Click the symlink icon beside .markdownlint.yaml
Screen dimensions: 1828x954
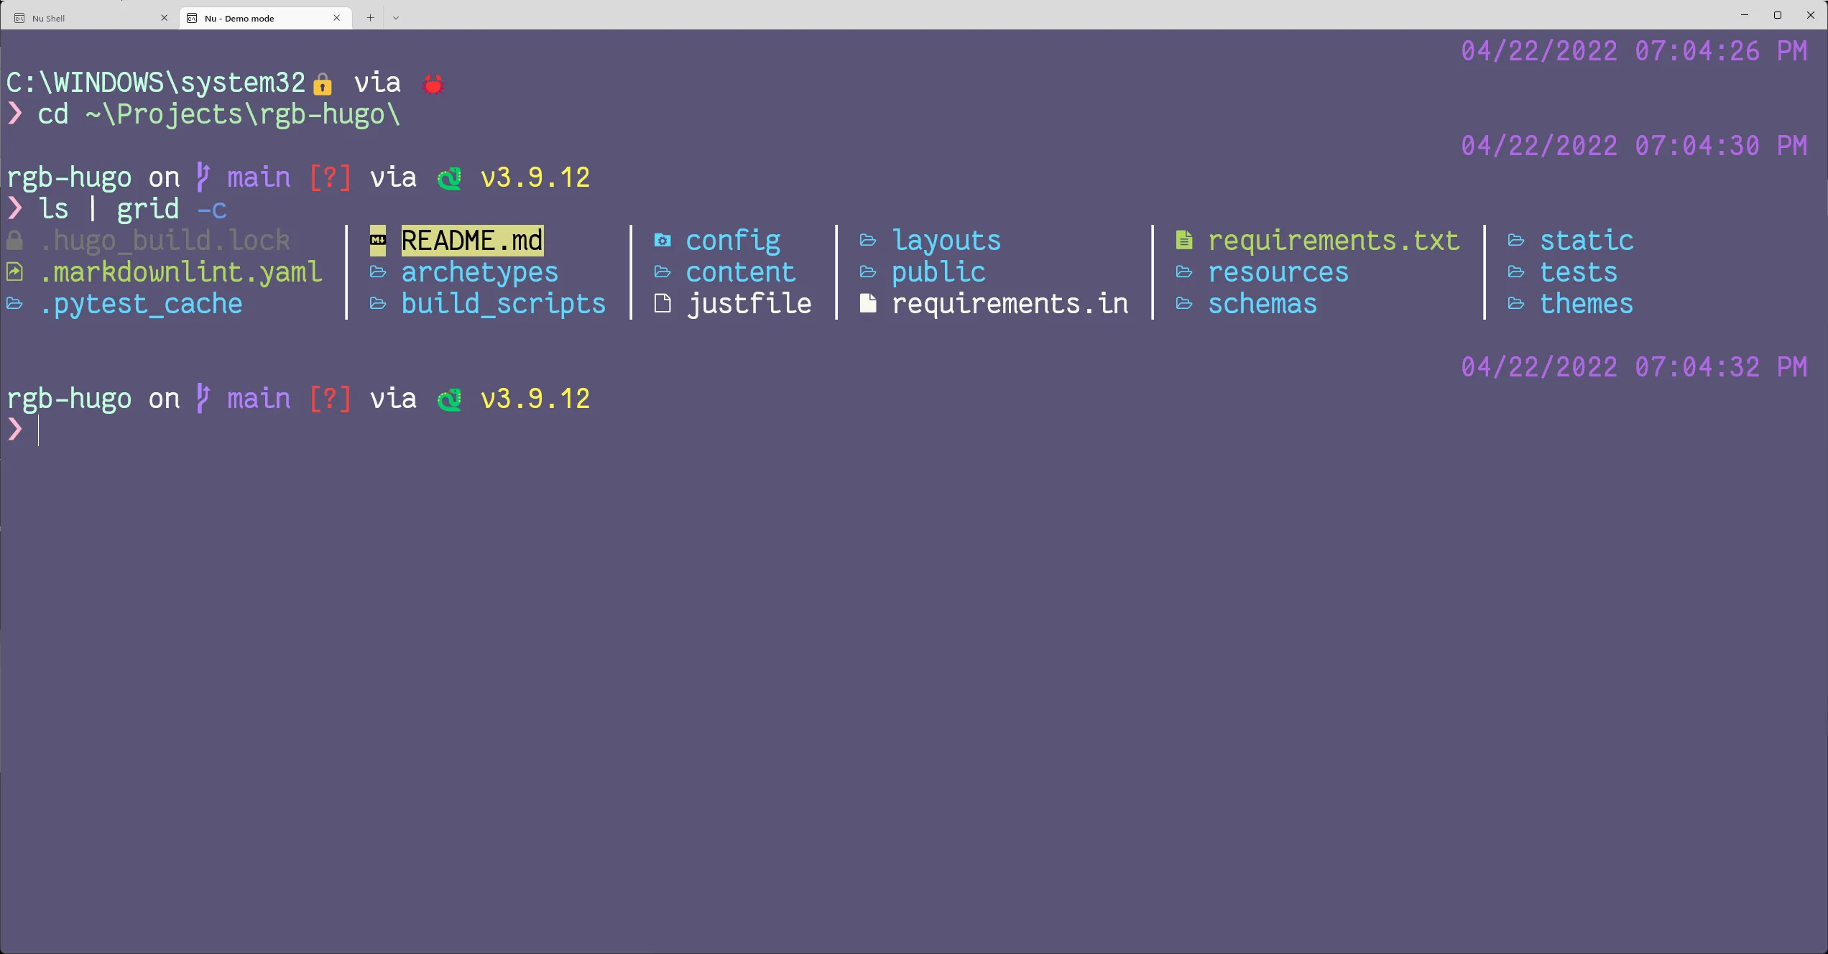pos(14,272)
